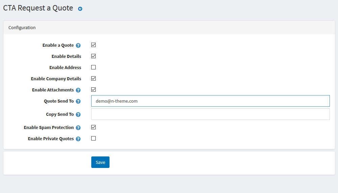
Task: Focus the empty Copy Send To field
Action: coord(210,114)
